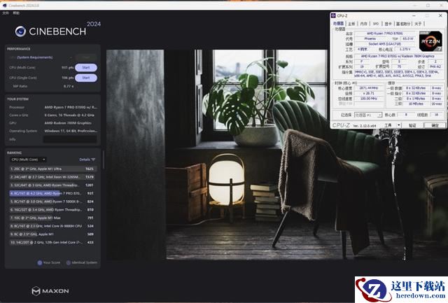Click the Cores x GHz value text

(69, 115)
